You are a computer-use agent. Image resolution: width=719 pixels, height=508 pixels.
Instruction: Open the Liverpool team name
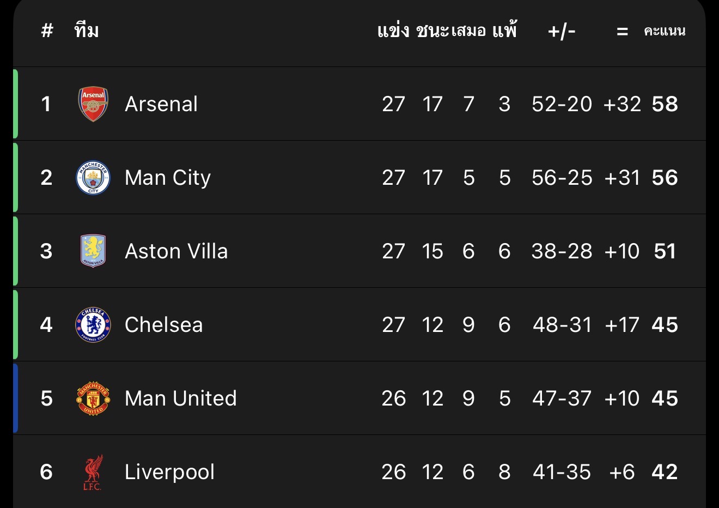click(170, 472)
